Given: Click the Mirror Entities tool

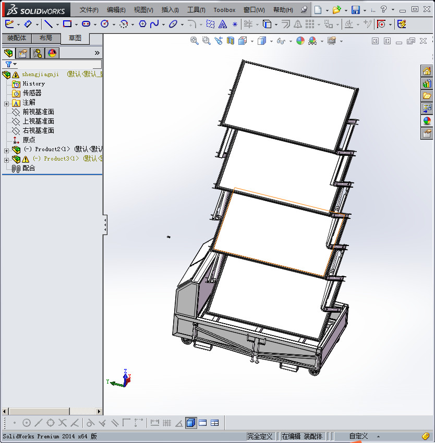Looking at the screenshot, I should pyautogui.click(x=297, y=24).
